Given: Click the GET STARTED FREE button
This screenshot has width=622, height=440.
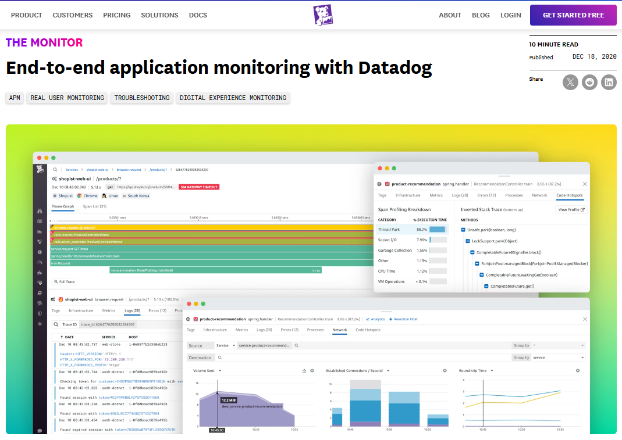Looking at the screenshot, I should pyautogui.click(x=573, y=15).
